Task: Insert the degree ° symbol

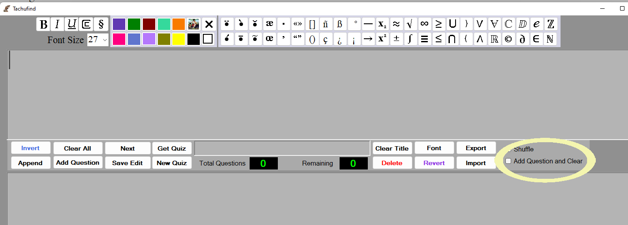Action: coord(355,24)
